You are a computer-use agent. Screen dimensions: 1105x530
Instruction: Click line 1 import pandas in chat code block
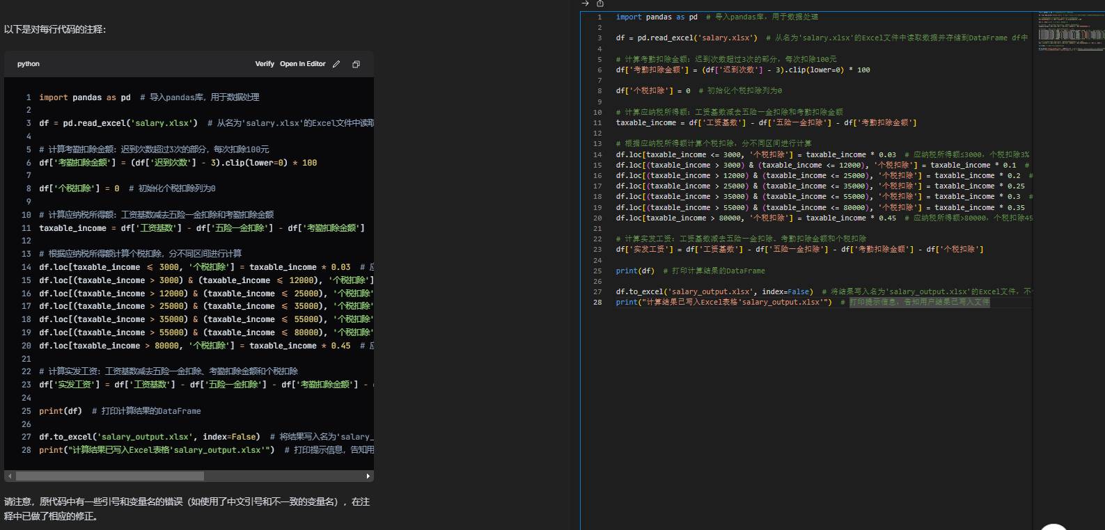pos(149,97)
